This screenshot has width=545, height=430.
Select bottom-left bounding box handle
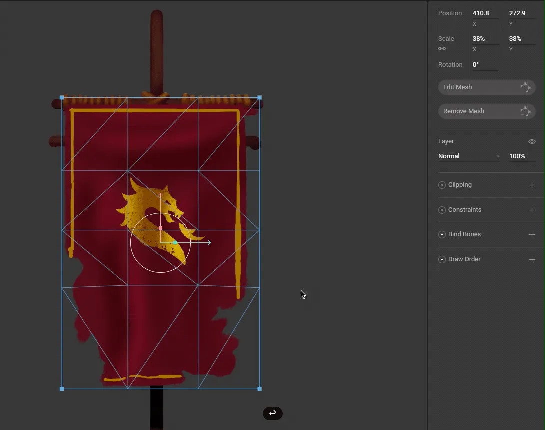pyautogui.click(x=62, y=389)
